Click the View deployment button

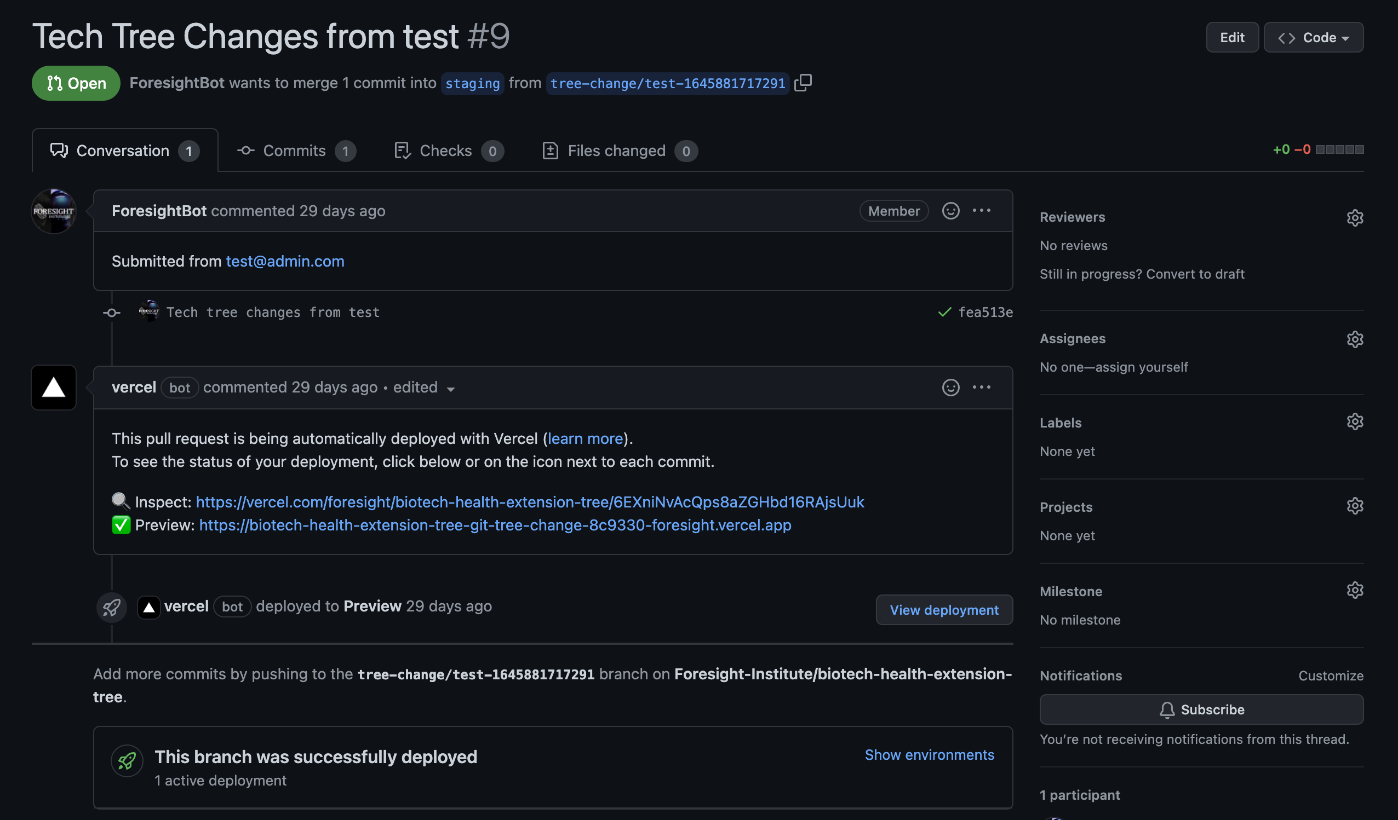(x=944, y=610)
